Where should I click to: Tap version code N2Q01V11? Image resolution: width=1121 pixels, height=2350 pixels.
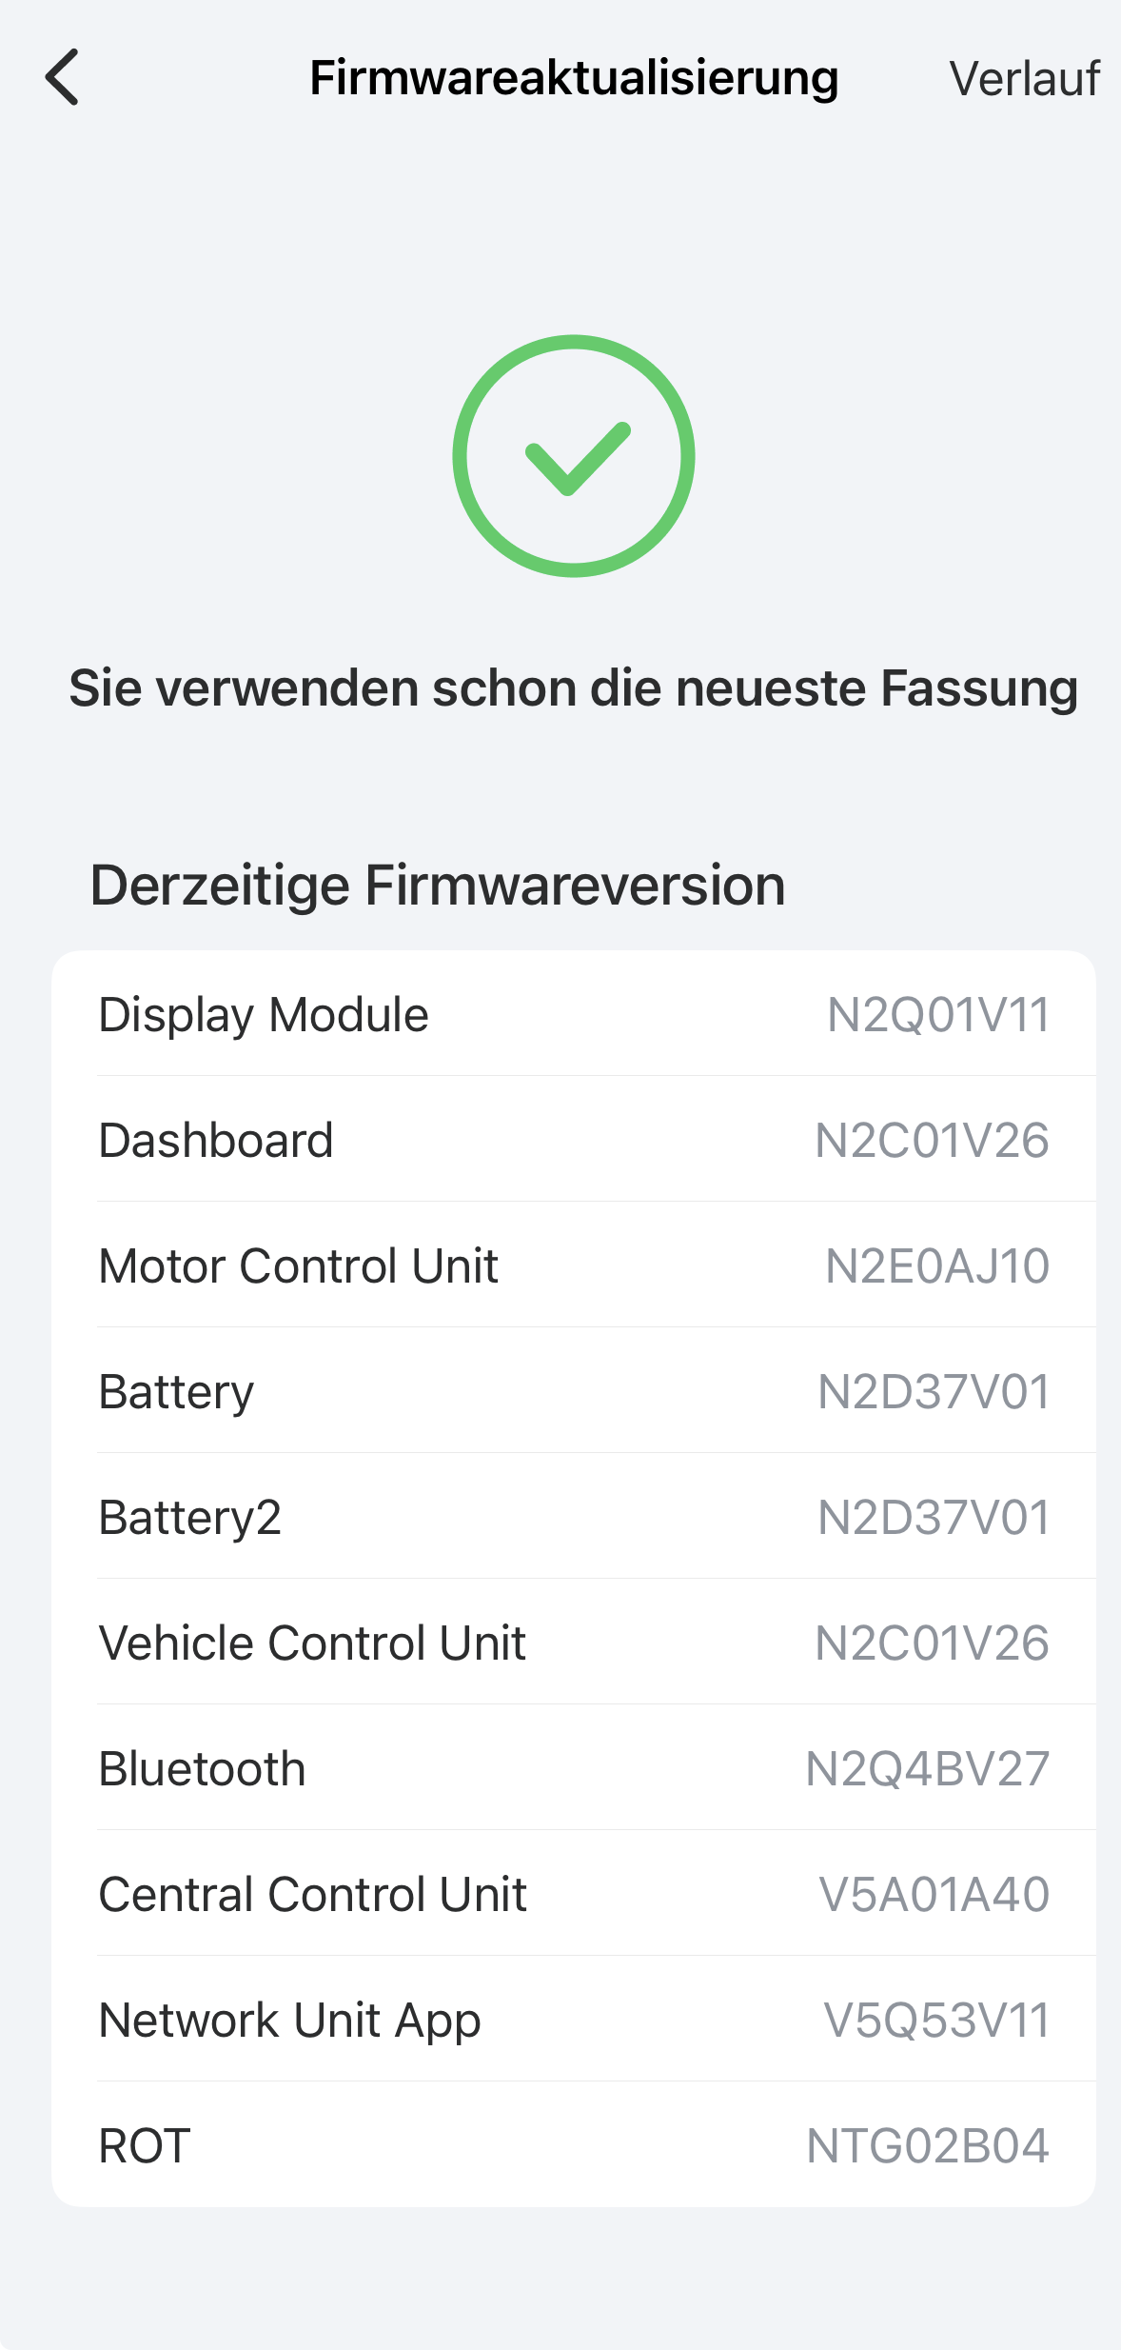tap(938, 1014)
